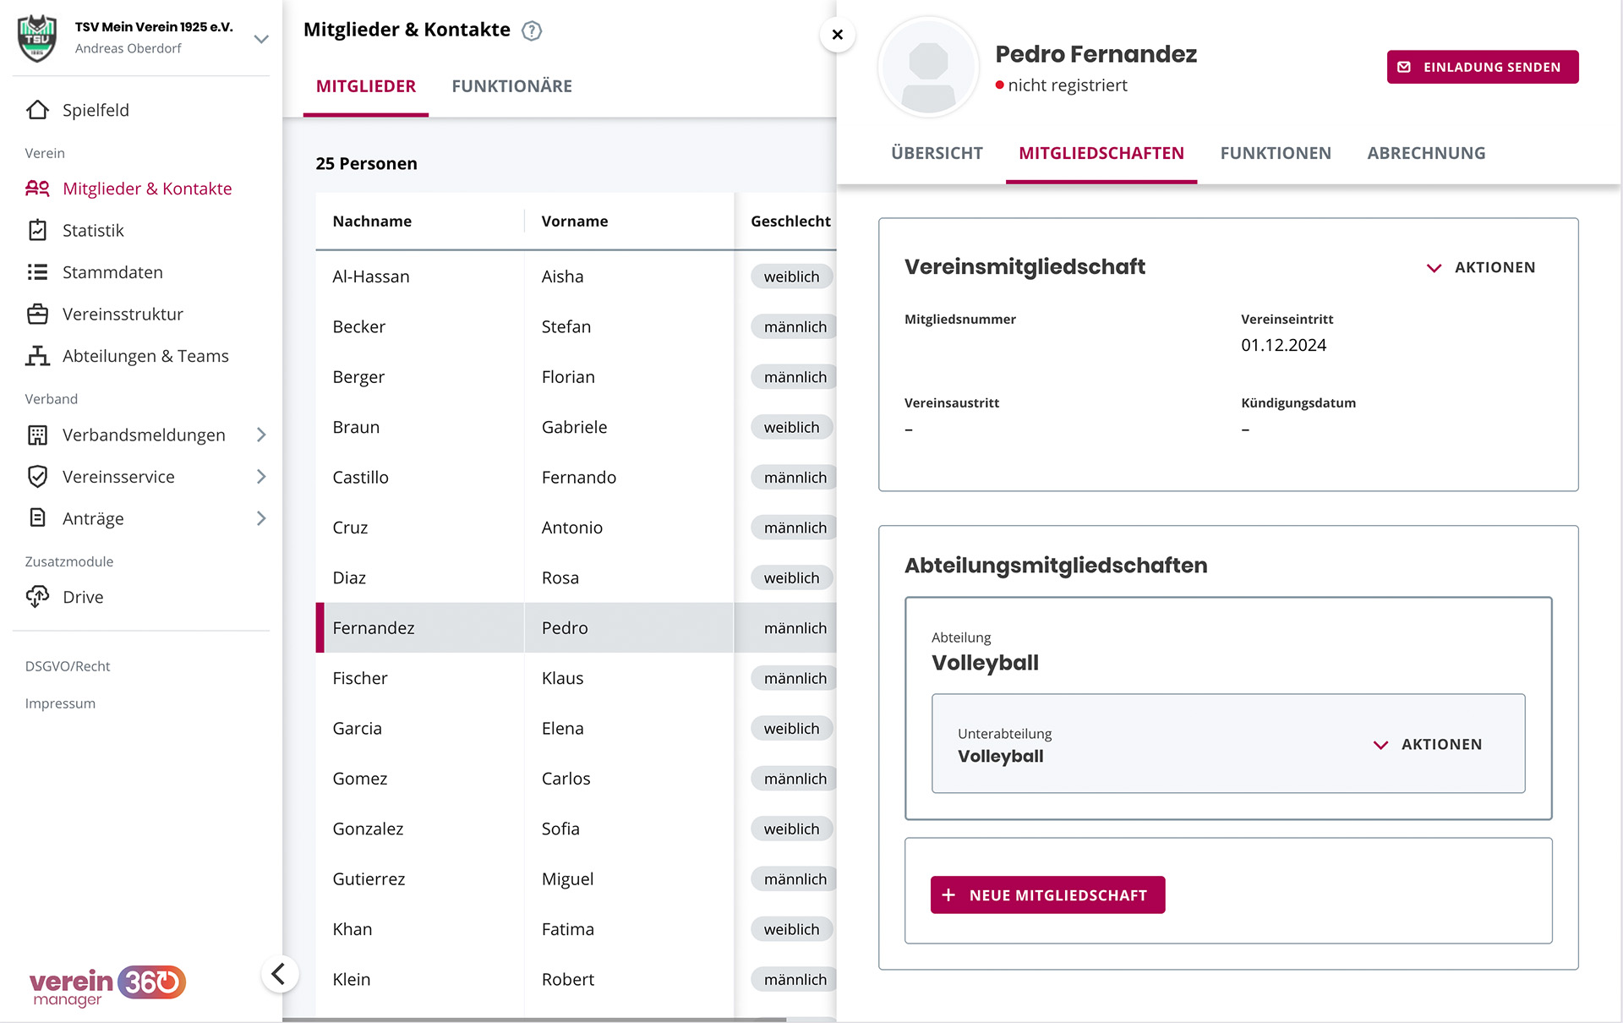Click the Drive cloud icon
This screenshot has height=1023, width=1623.
(37, 597)
